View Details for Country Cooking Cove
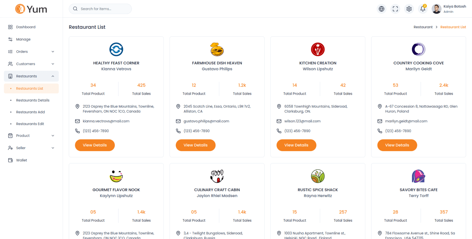 click(x=397, y=145)
